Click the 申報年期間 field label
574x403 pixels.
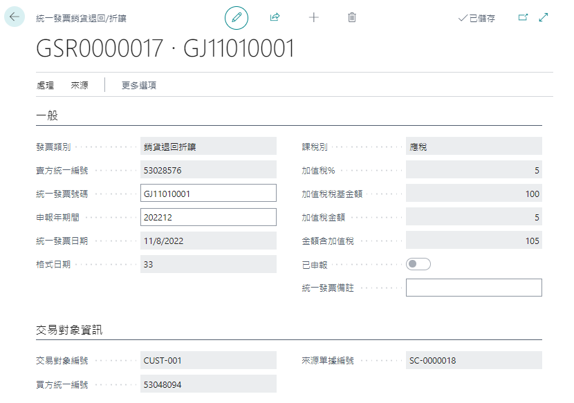57,218
